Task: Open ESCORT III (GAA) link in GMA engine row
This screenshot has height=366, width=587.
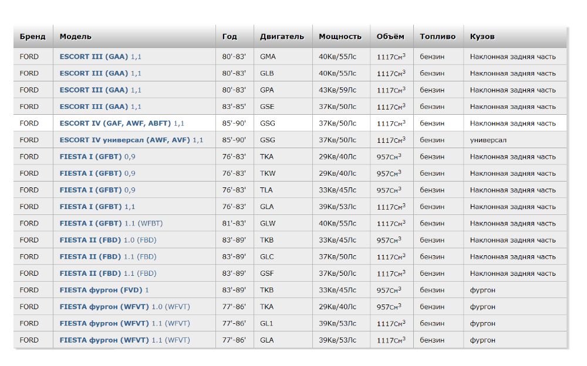Action: tap(100, 57)
